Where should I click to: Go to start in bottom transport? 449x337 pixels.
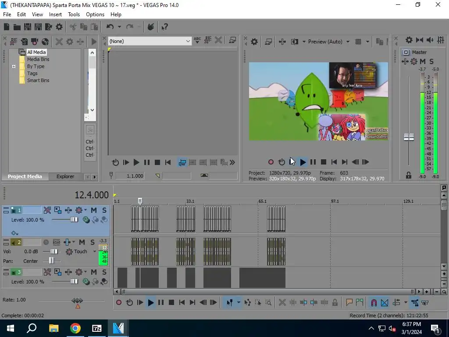[182, 302]
